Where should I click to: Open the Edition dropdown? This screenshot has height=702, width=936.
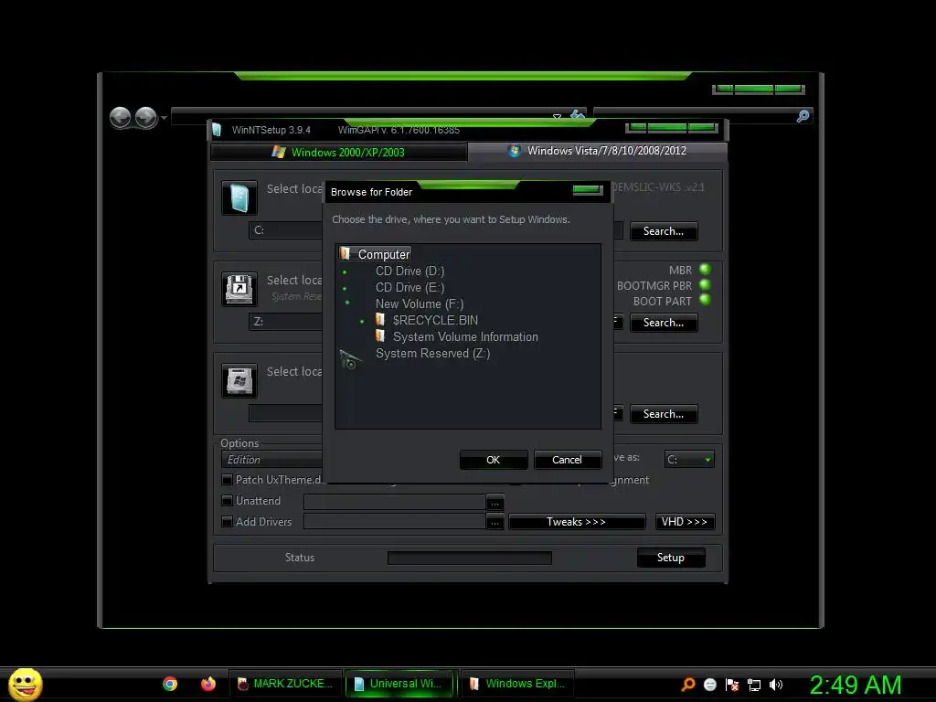pyautogui.click(x=272, y=460)
